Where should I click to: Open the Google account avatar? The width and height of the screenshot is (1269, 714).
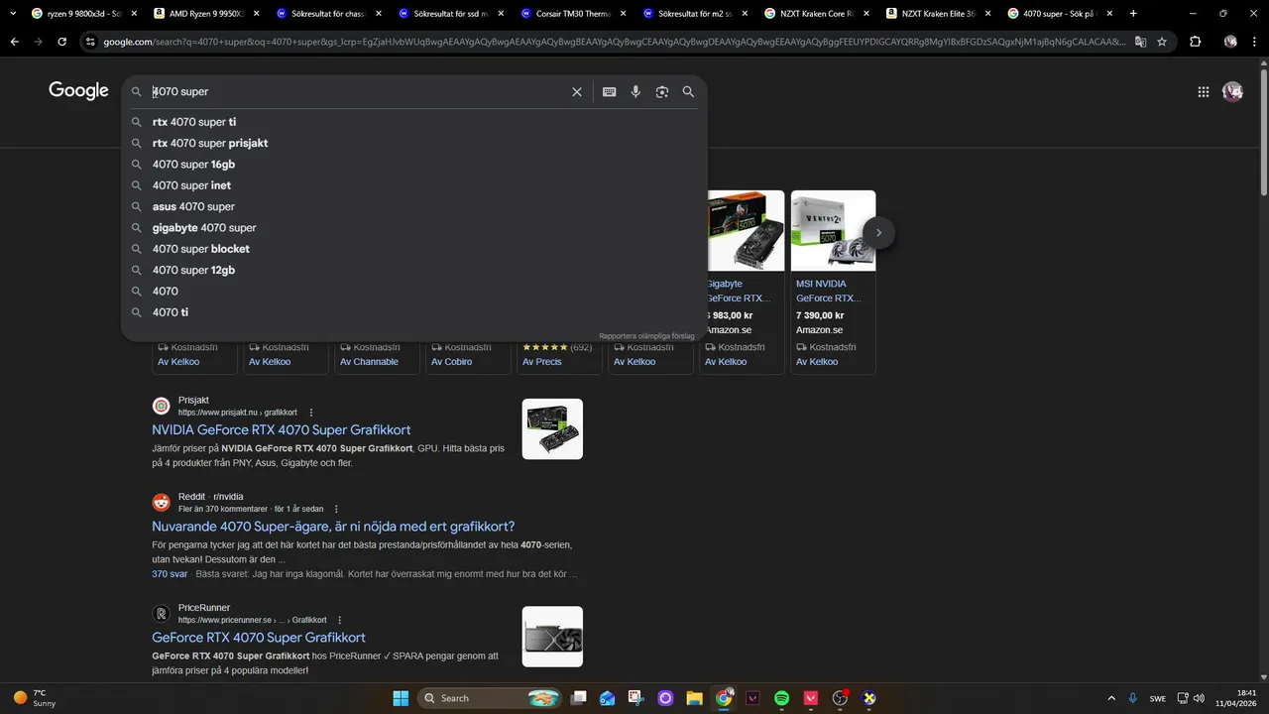[1233, 91]
